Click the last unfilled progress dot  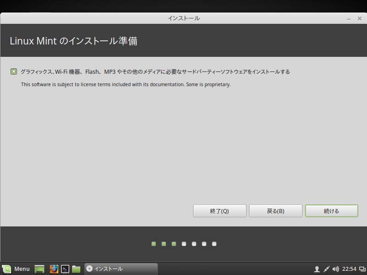pos(215,244)
